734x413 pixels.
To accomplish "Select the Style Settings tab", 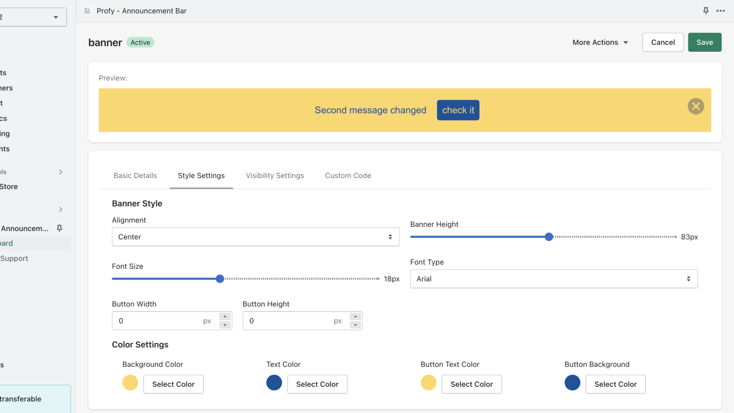I will (201, 175).
